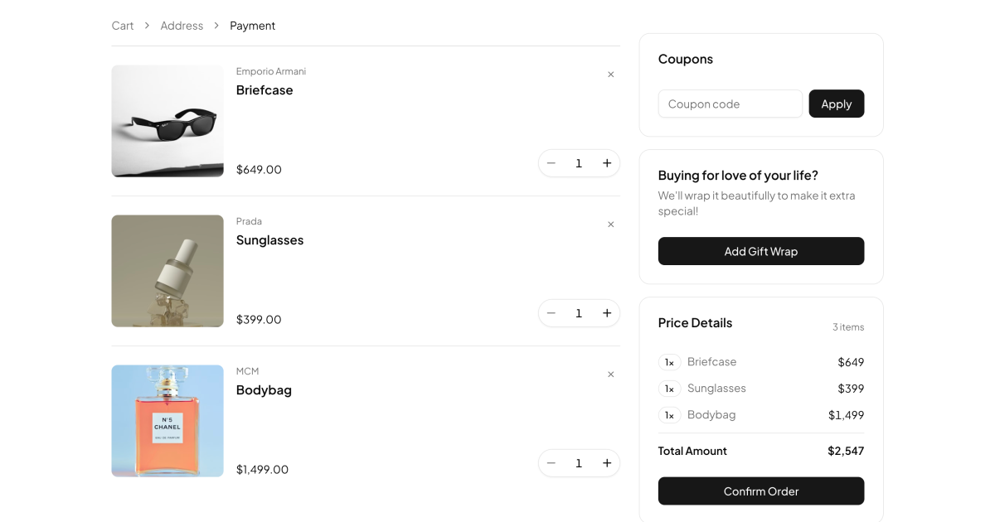Open the Payment breadcrumb step

pyautogui.click(x=253, y=26)
